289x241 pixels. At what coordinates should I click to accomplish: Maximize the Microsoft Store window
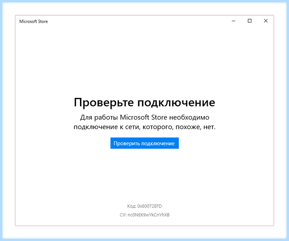pos(250,21)
